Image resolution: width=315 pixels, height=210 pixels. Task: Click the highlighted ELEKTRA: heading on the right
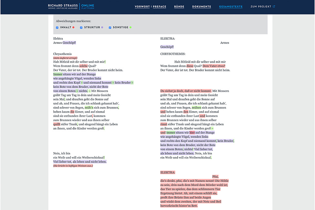pyautogui.click(x=167, y=172)
